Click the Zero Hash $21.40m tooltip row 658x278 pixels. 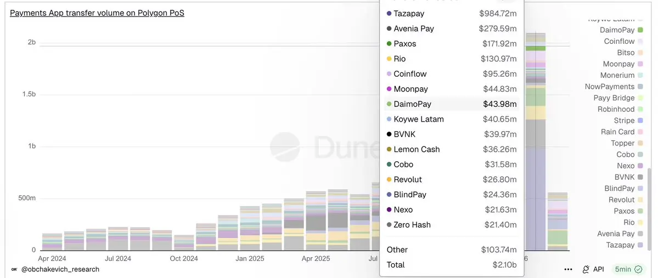click(x=452, y=225)
